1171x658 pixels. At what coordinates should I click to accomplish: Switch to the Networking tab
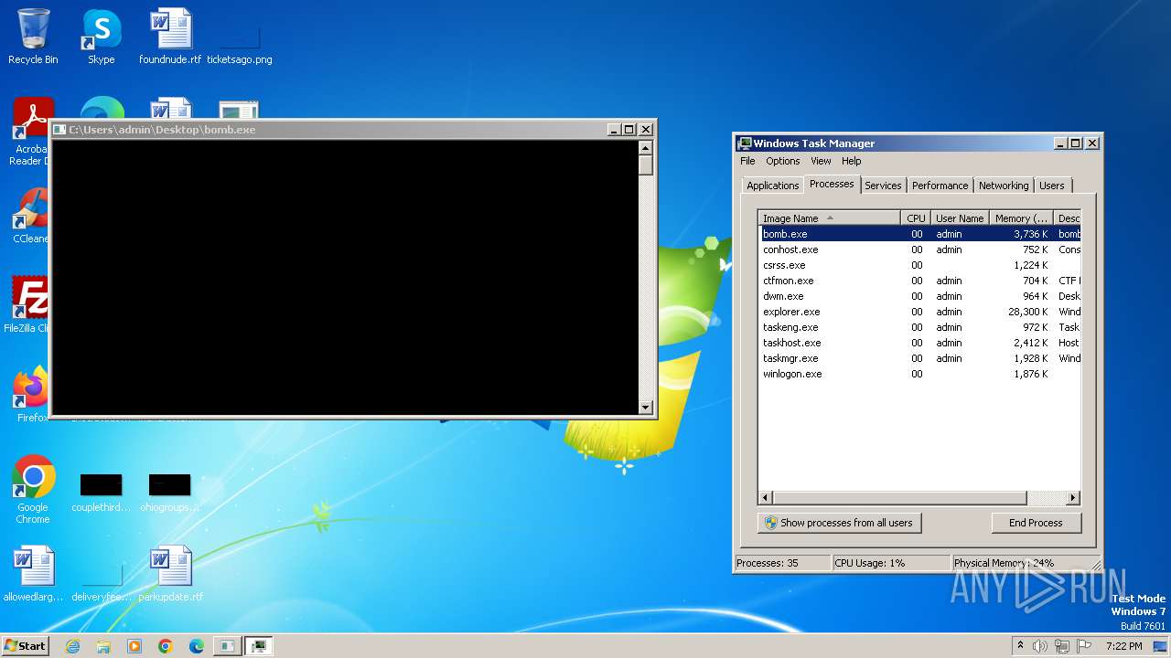(x=1004, y=186)
